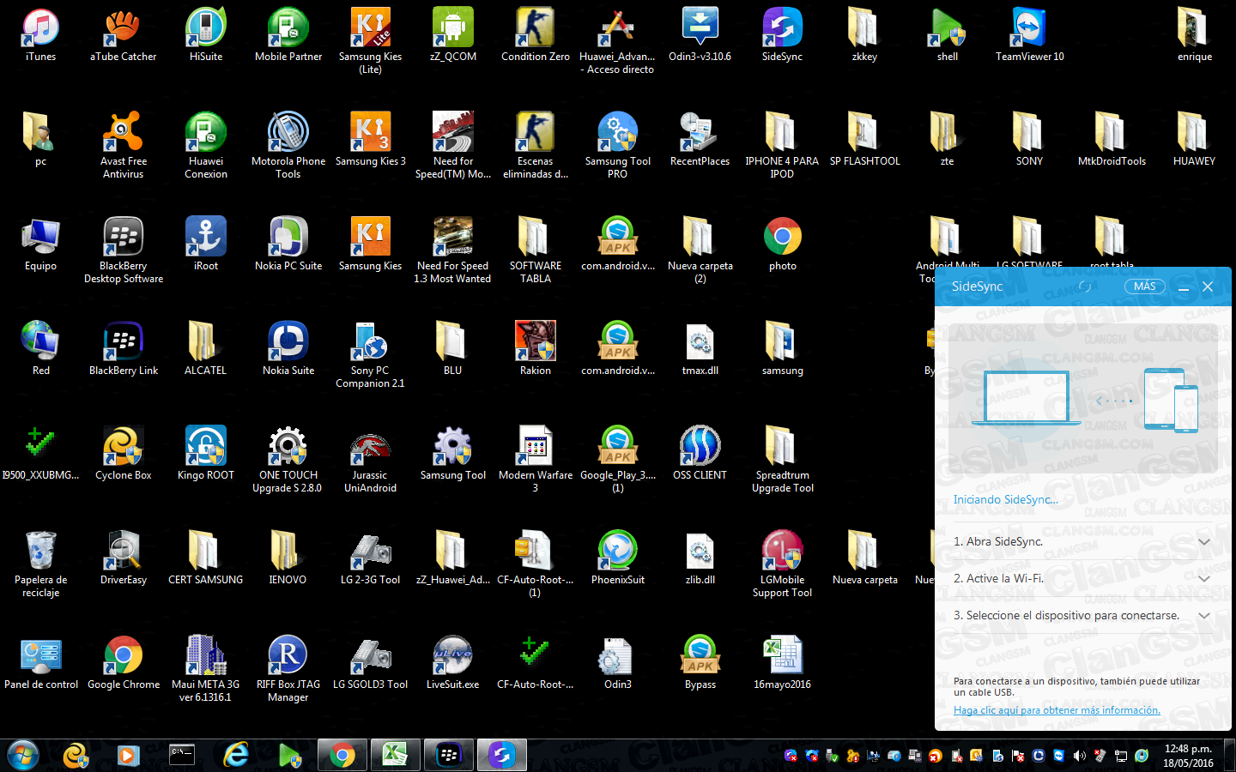Viewport: 1236px width, 772px height.
Task: Open the command prompt taskbar item
Action: pyautogui.click(x=182, y=755)
